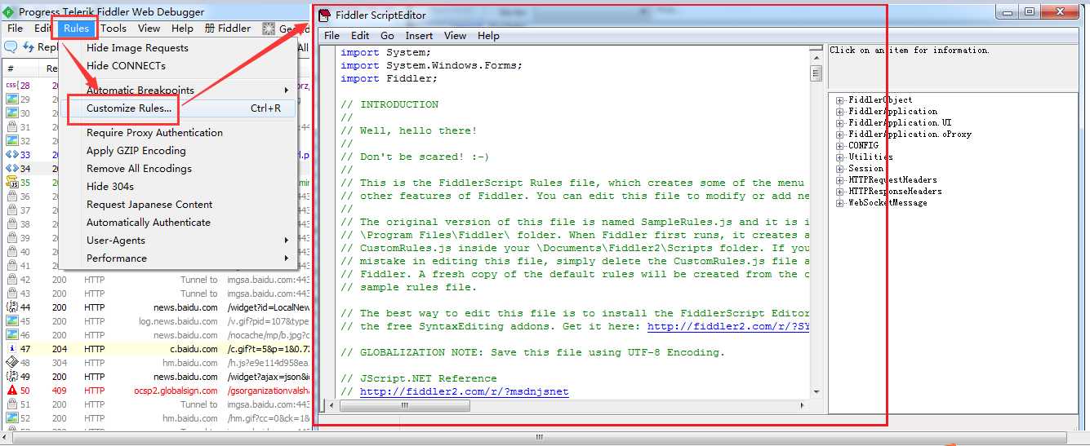Select error session 50 warning icon
Viewport: 1090px width, 446px height.
click(12, 390)
